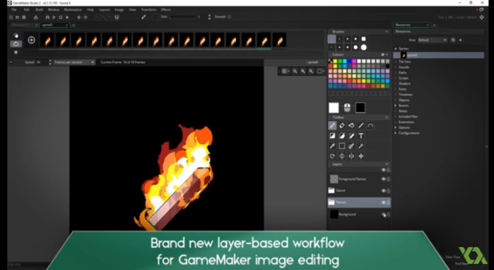
Task: Select the Arc curve tool
Action: click(x=371, y=125)
